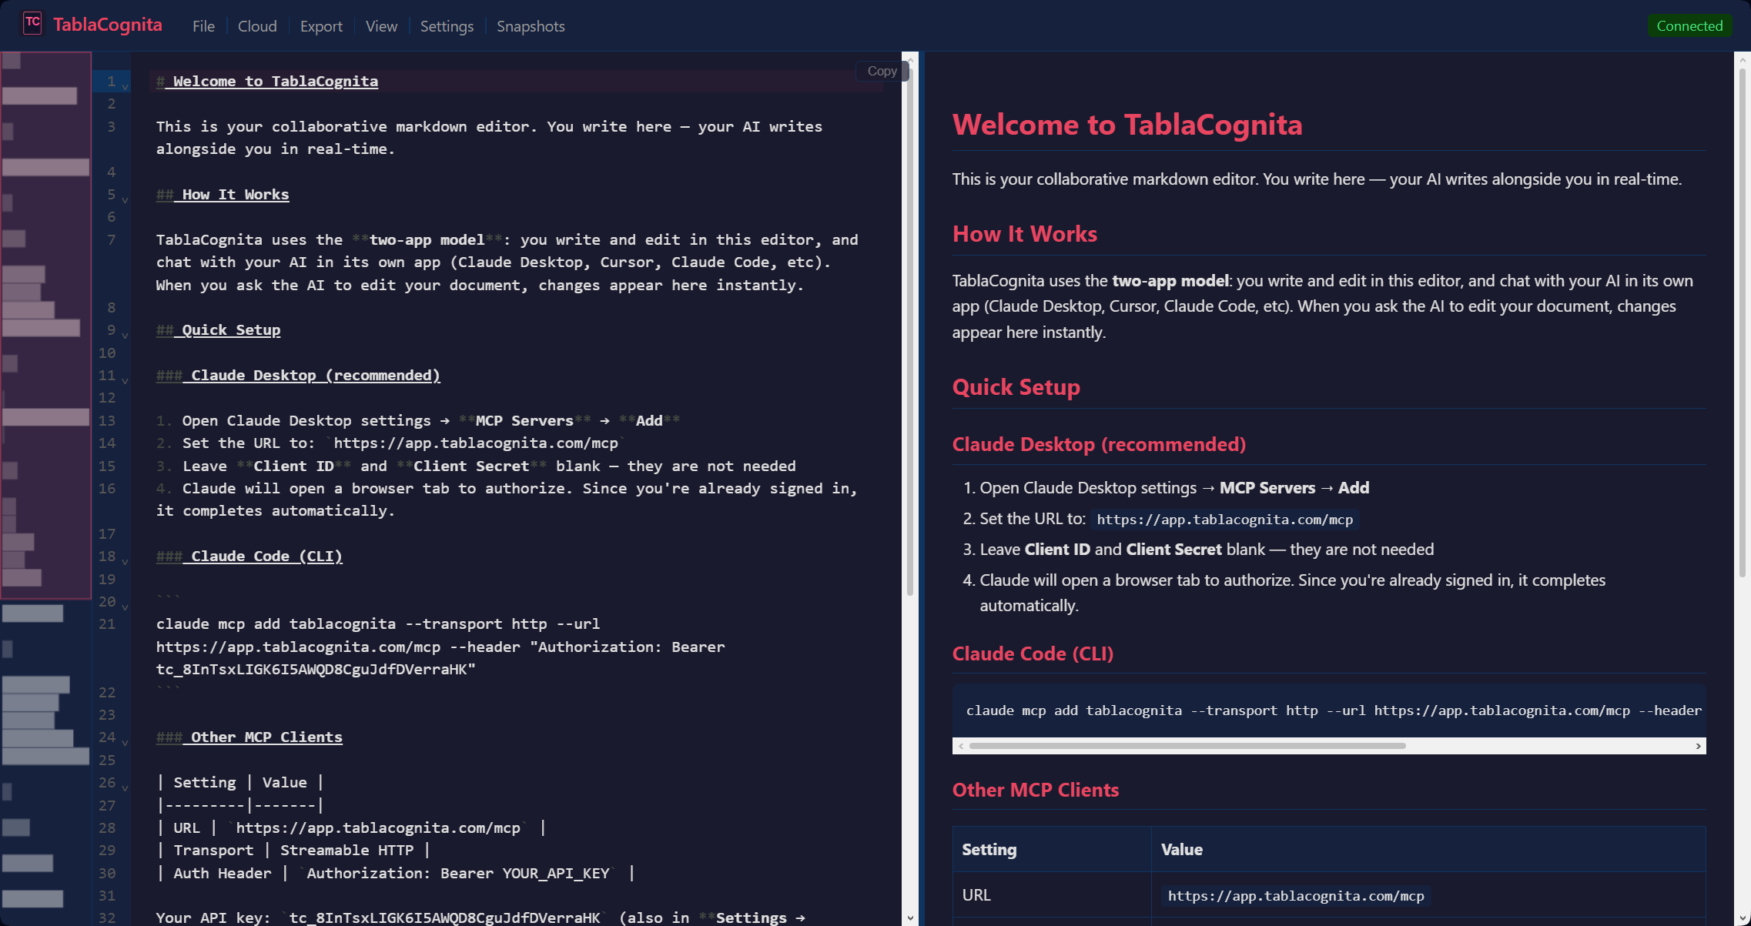Select line number 13 in the gutter

click(108, 420)
